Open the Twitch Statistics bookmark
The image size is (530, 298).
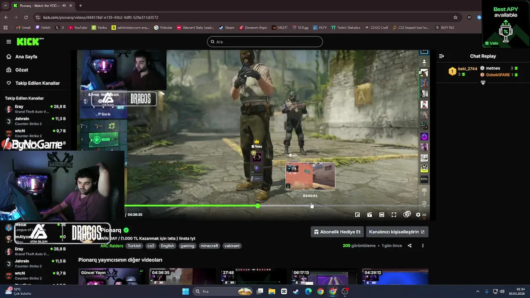pyautogui.click(x=346, y=28)
